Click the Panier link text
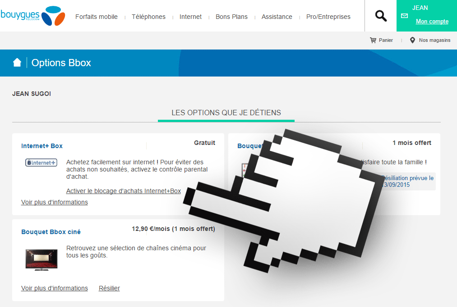This screenshot has width=457, height=307. pos(386,40)
